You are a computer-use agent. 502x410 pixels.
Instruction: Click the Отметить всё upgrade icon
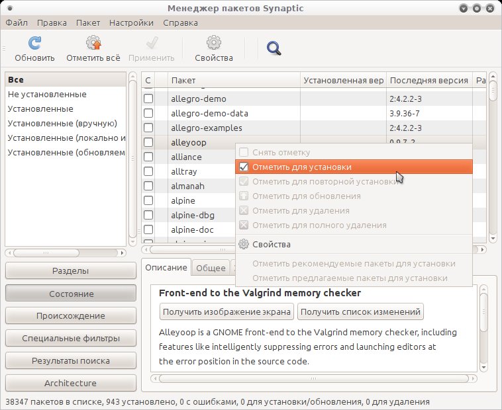point(93,43)
